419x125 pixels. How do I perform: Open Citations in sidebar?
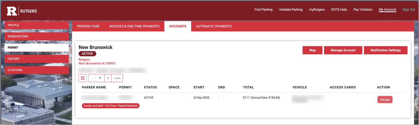point(37,70)
